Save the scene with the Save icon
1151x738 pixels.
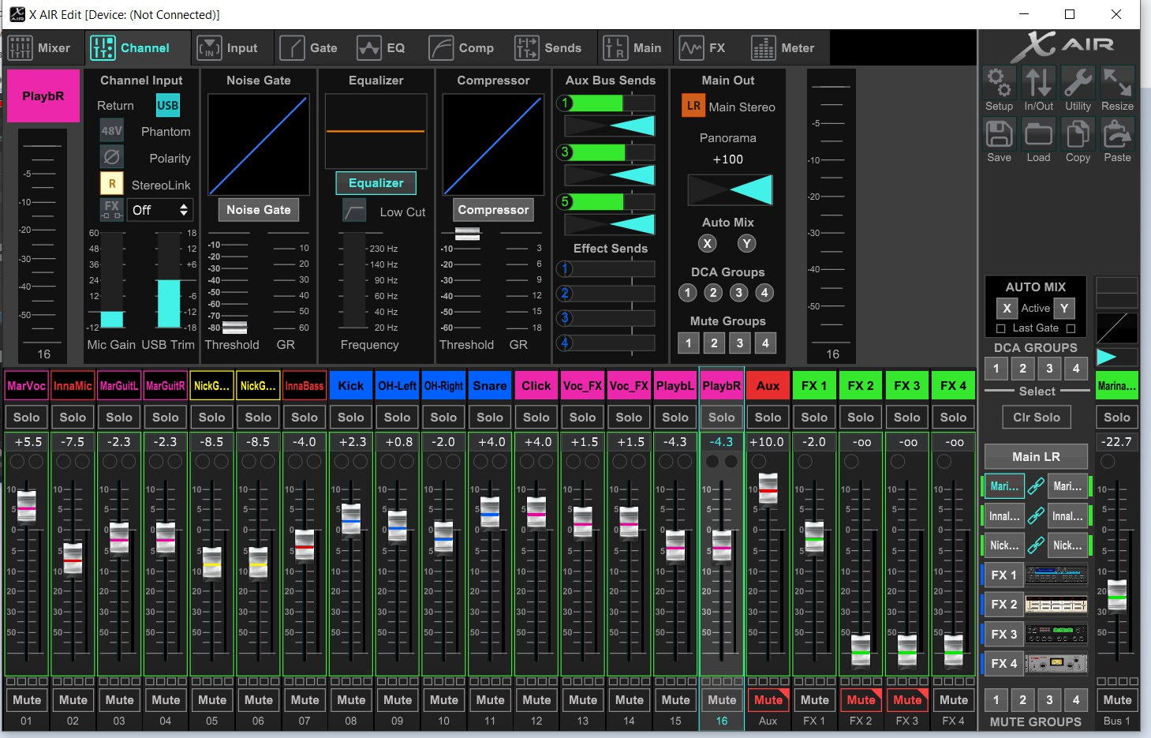[999, 135]
